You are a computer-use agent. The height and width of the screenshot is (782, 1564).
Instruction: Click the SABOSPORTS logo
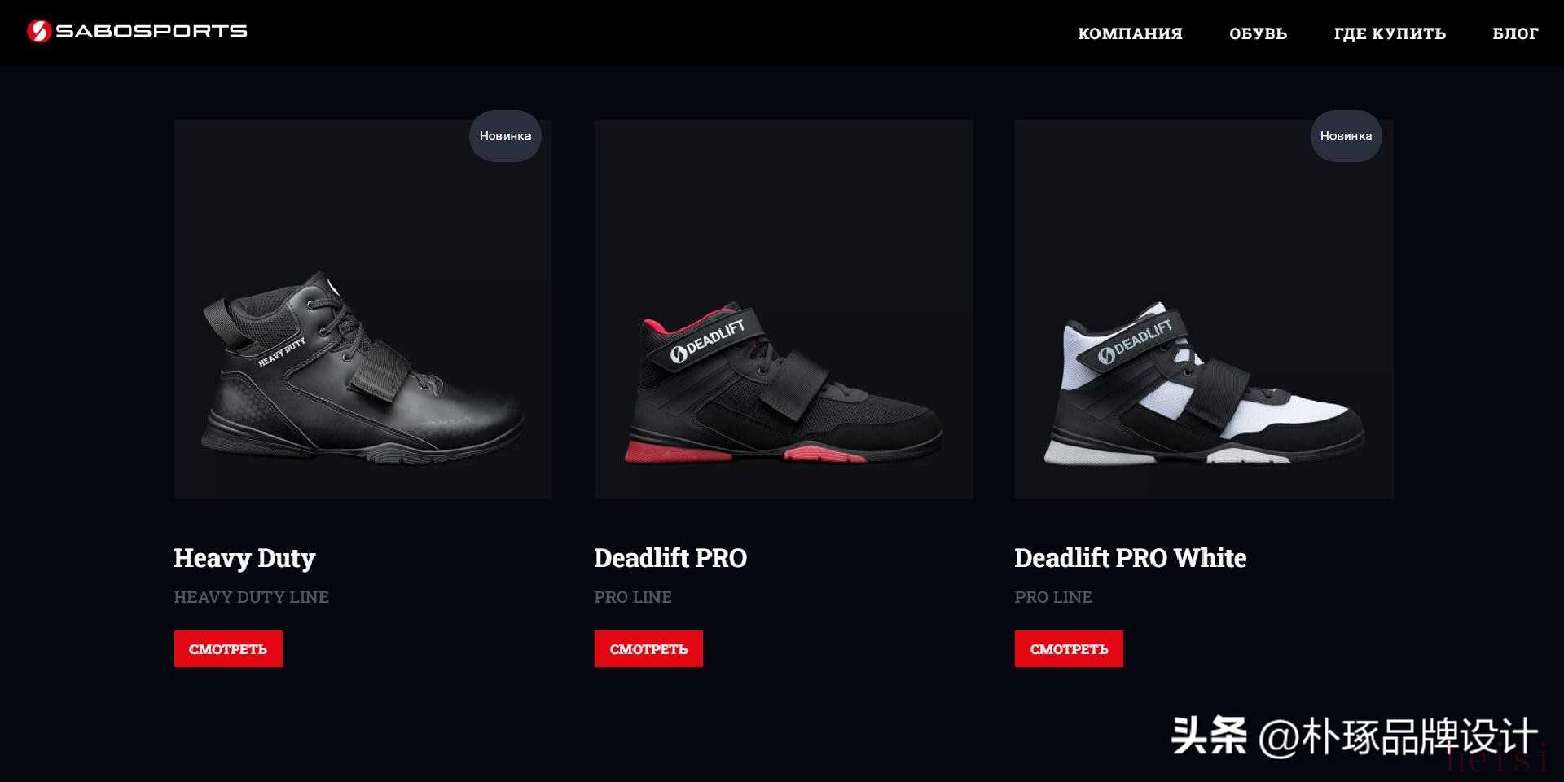[x=137, y=31]
